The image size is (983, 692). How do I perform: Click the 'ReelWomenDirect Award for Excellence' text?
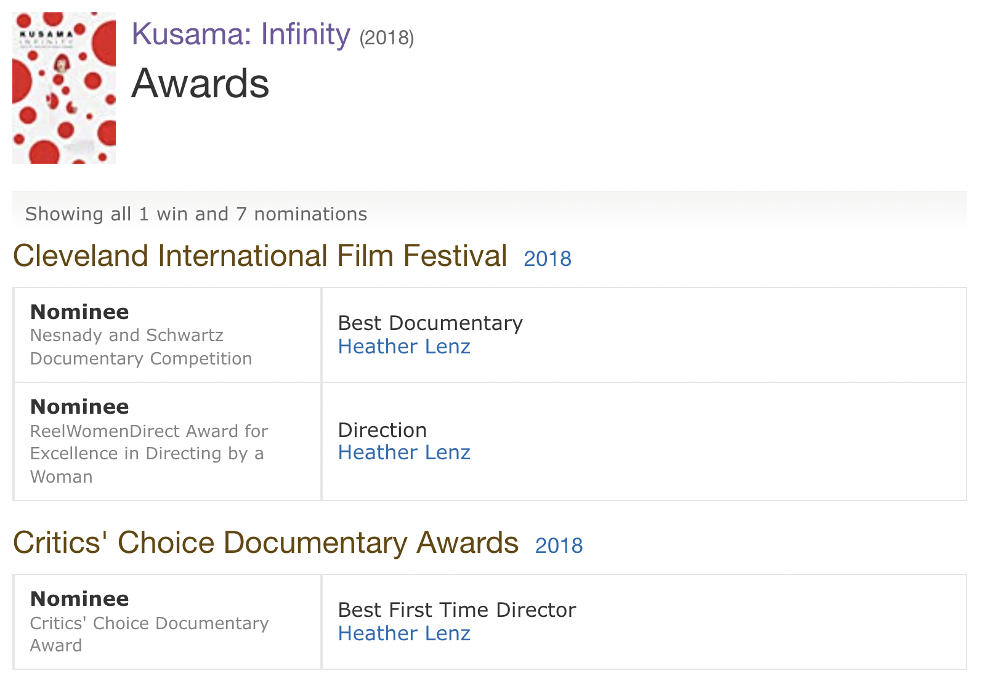(149, 454)
